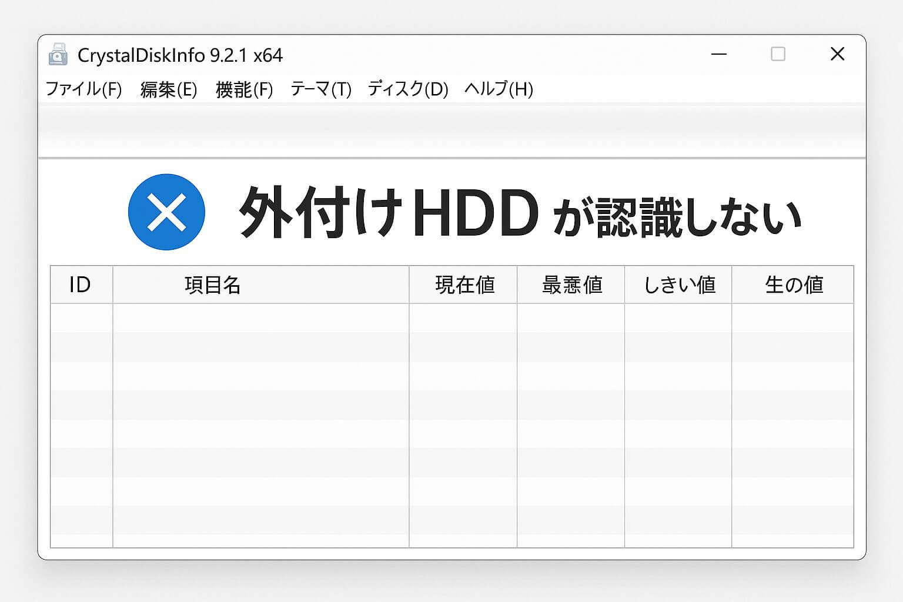Sort by the 項目名 column header

point(213,285)
